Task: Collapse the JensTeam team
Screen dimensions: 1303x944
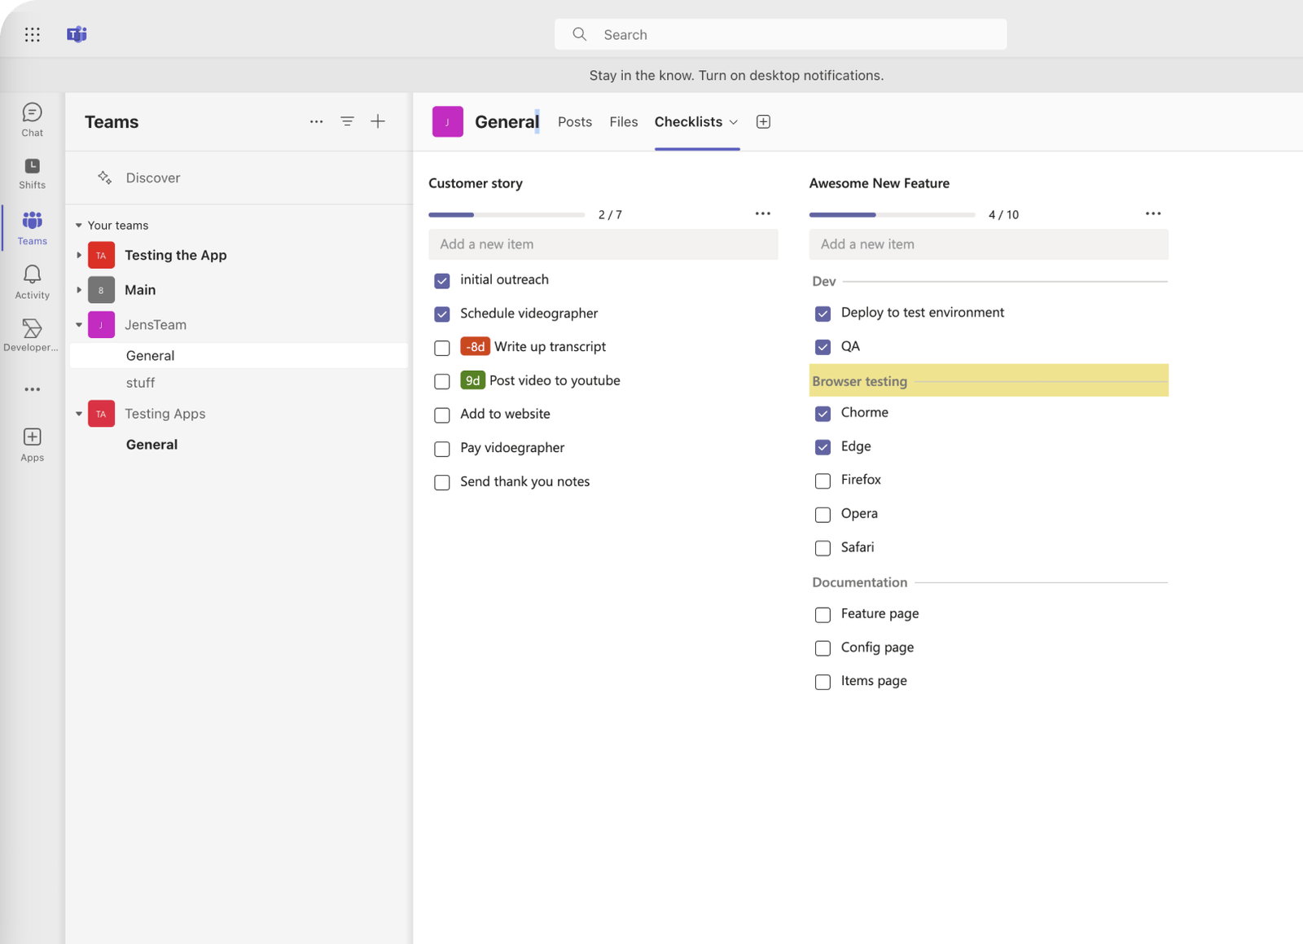Action: coord(78,324)
